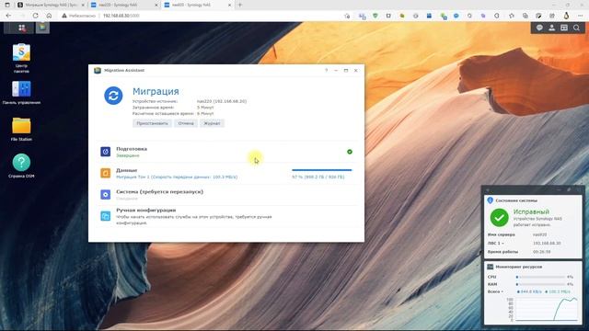Click the Состояние системы widget title

516,200
